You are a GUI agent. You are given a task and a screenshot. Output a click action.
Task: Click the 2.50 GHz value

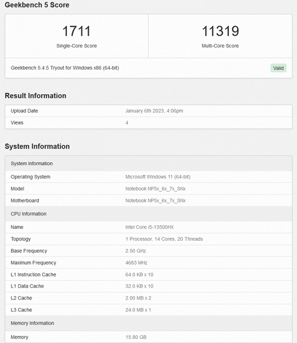pos(135,251)
